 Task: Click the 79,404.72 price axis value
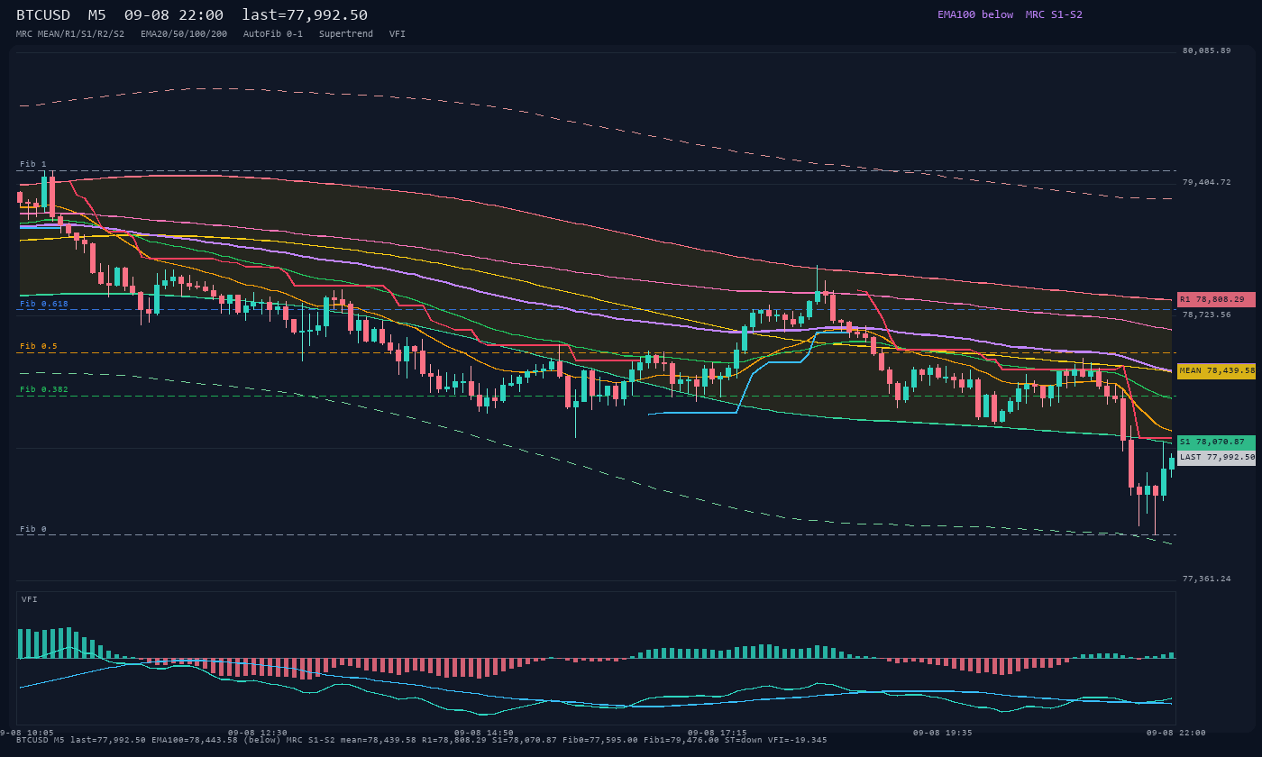tap(1206, 182)
